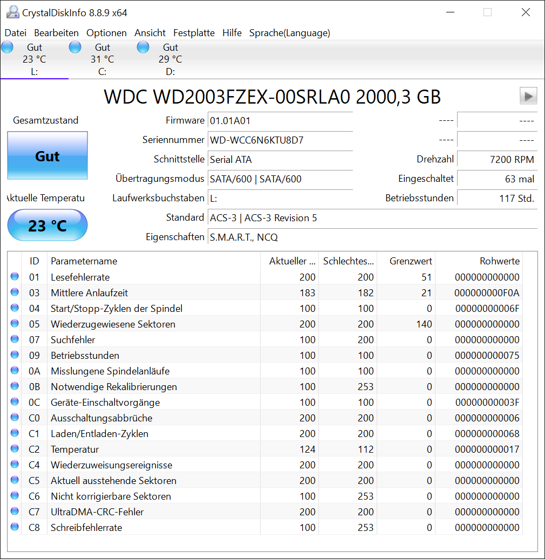This screenshot has height=559, width=545.
Task: Click status dot for Lesefehlerrate row
Action: click(15, 276)
